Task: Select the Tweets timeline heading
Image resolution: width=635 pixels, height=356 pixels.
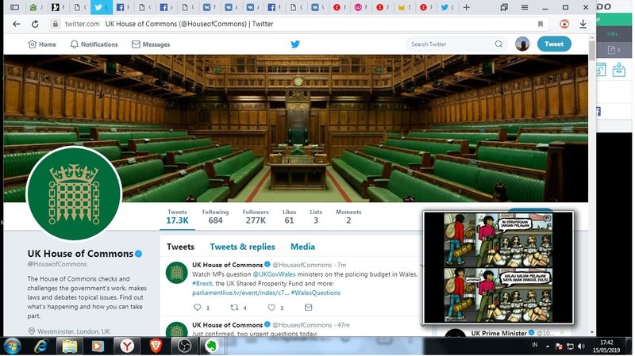Action: [180, 247]
